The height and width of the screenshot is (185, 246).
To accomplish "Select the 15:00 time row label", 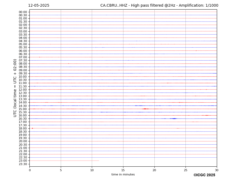I will point(23,109).
